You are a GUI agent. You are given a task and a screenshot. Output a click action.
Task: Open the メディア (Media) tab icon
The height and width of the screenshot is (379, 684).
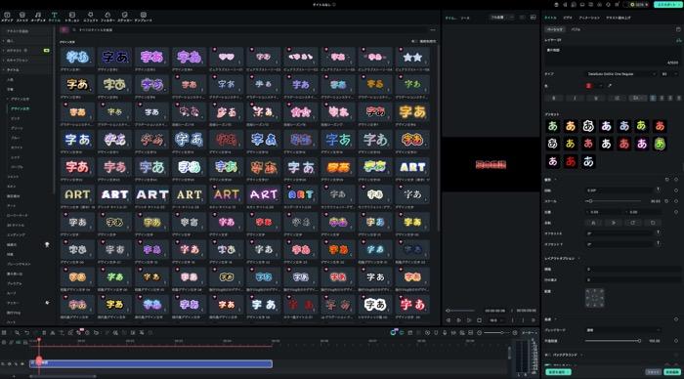click(7, 17)
